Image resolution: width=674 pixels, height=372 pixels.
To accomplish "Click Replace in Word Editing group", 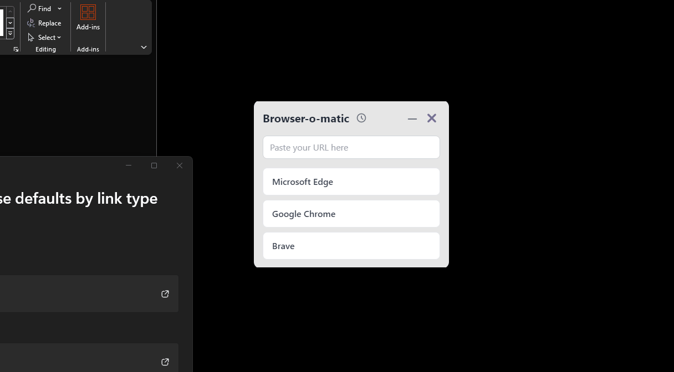I will pyautogui.click(x=44, y=23).
